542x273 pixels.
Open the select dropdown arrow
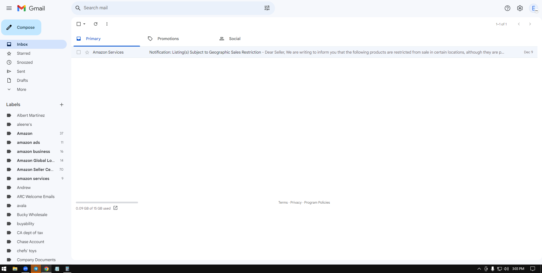click(x=84, y=24)
